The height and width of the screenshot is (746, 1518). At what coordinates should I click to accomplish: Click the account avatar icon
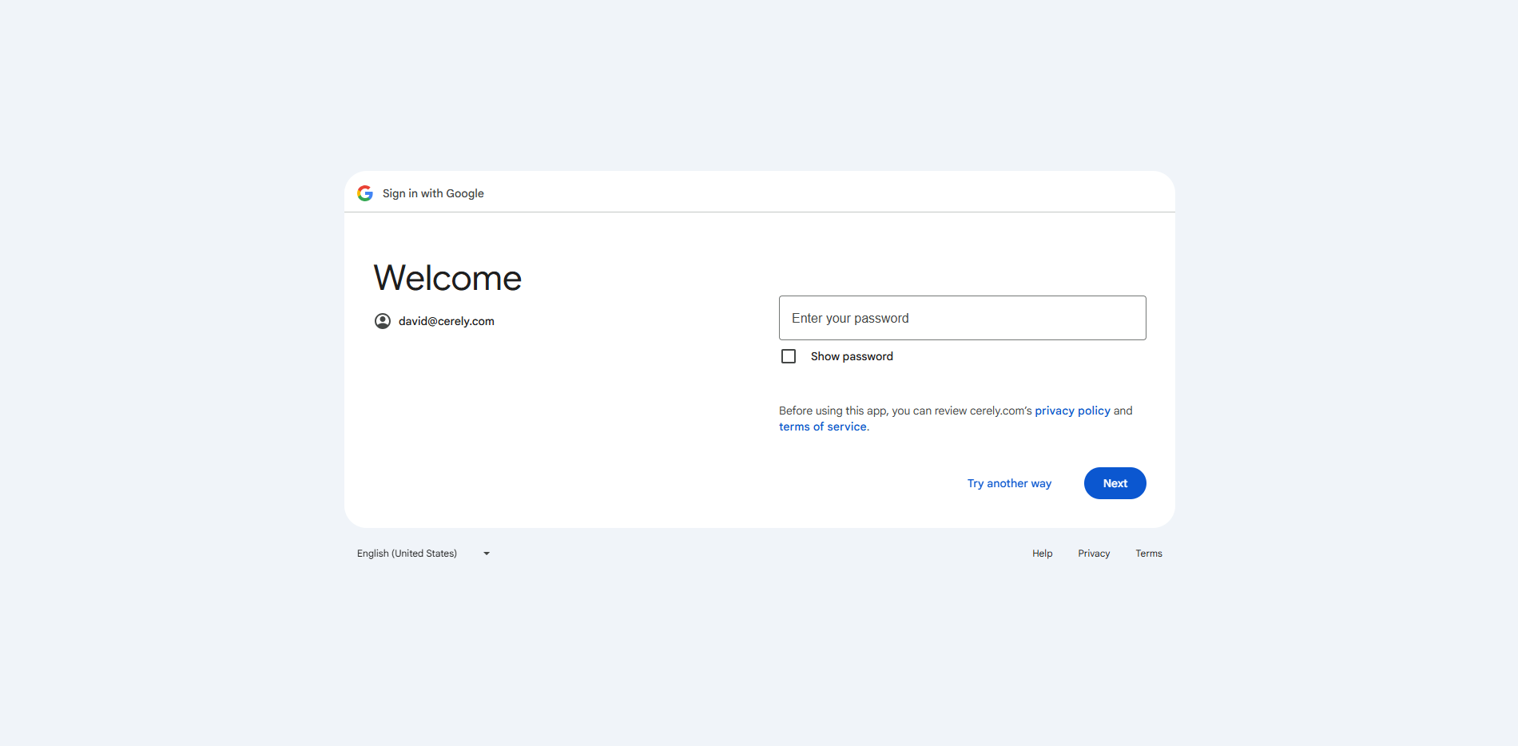(x=383, y=321)
